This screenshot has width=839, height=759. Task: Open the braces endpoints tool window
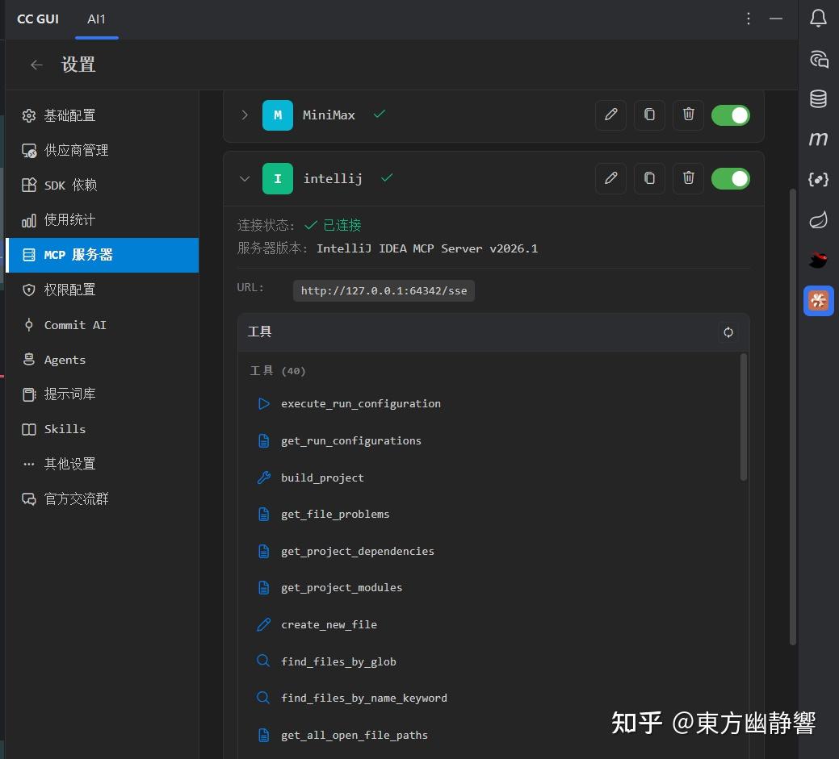pyautogui.click(x=818, y=179)
